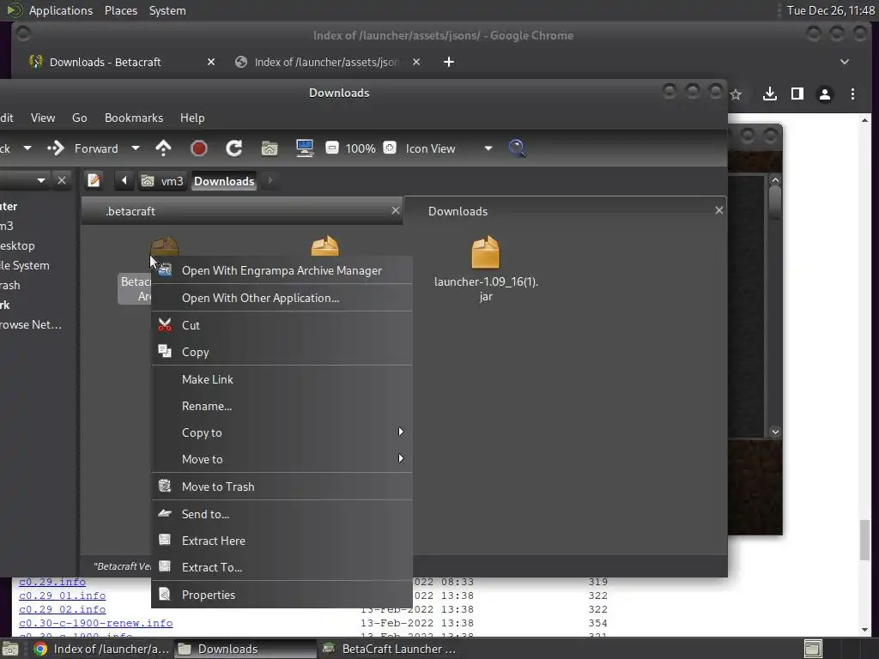Screen dimensions: 879x659
Task: Open the Icon View mode dropdown
Action: coord(488,148)
